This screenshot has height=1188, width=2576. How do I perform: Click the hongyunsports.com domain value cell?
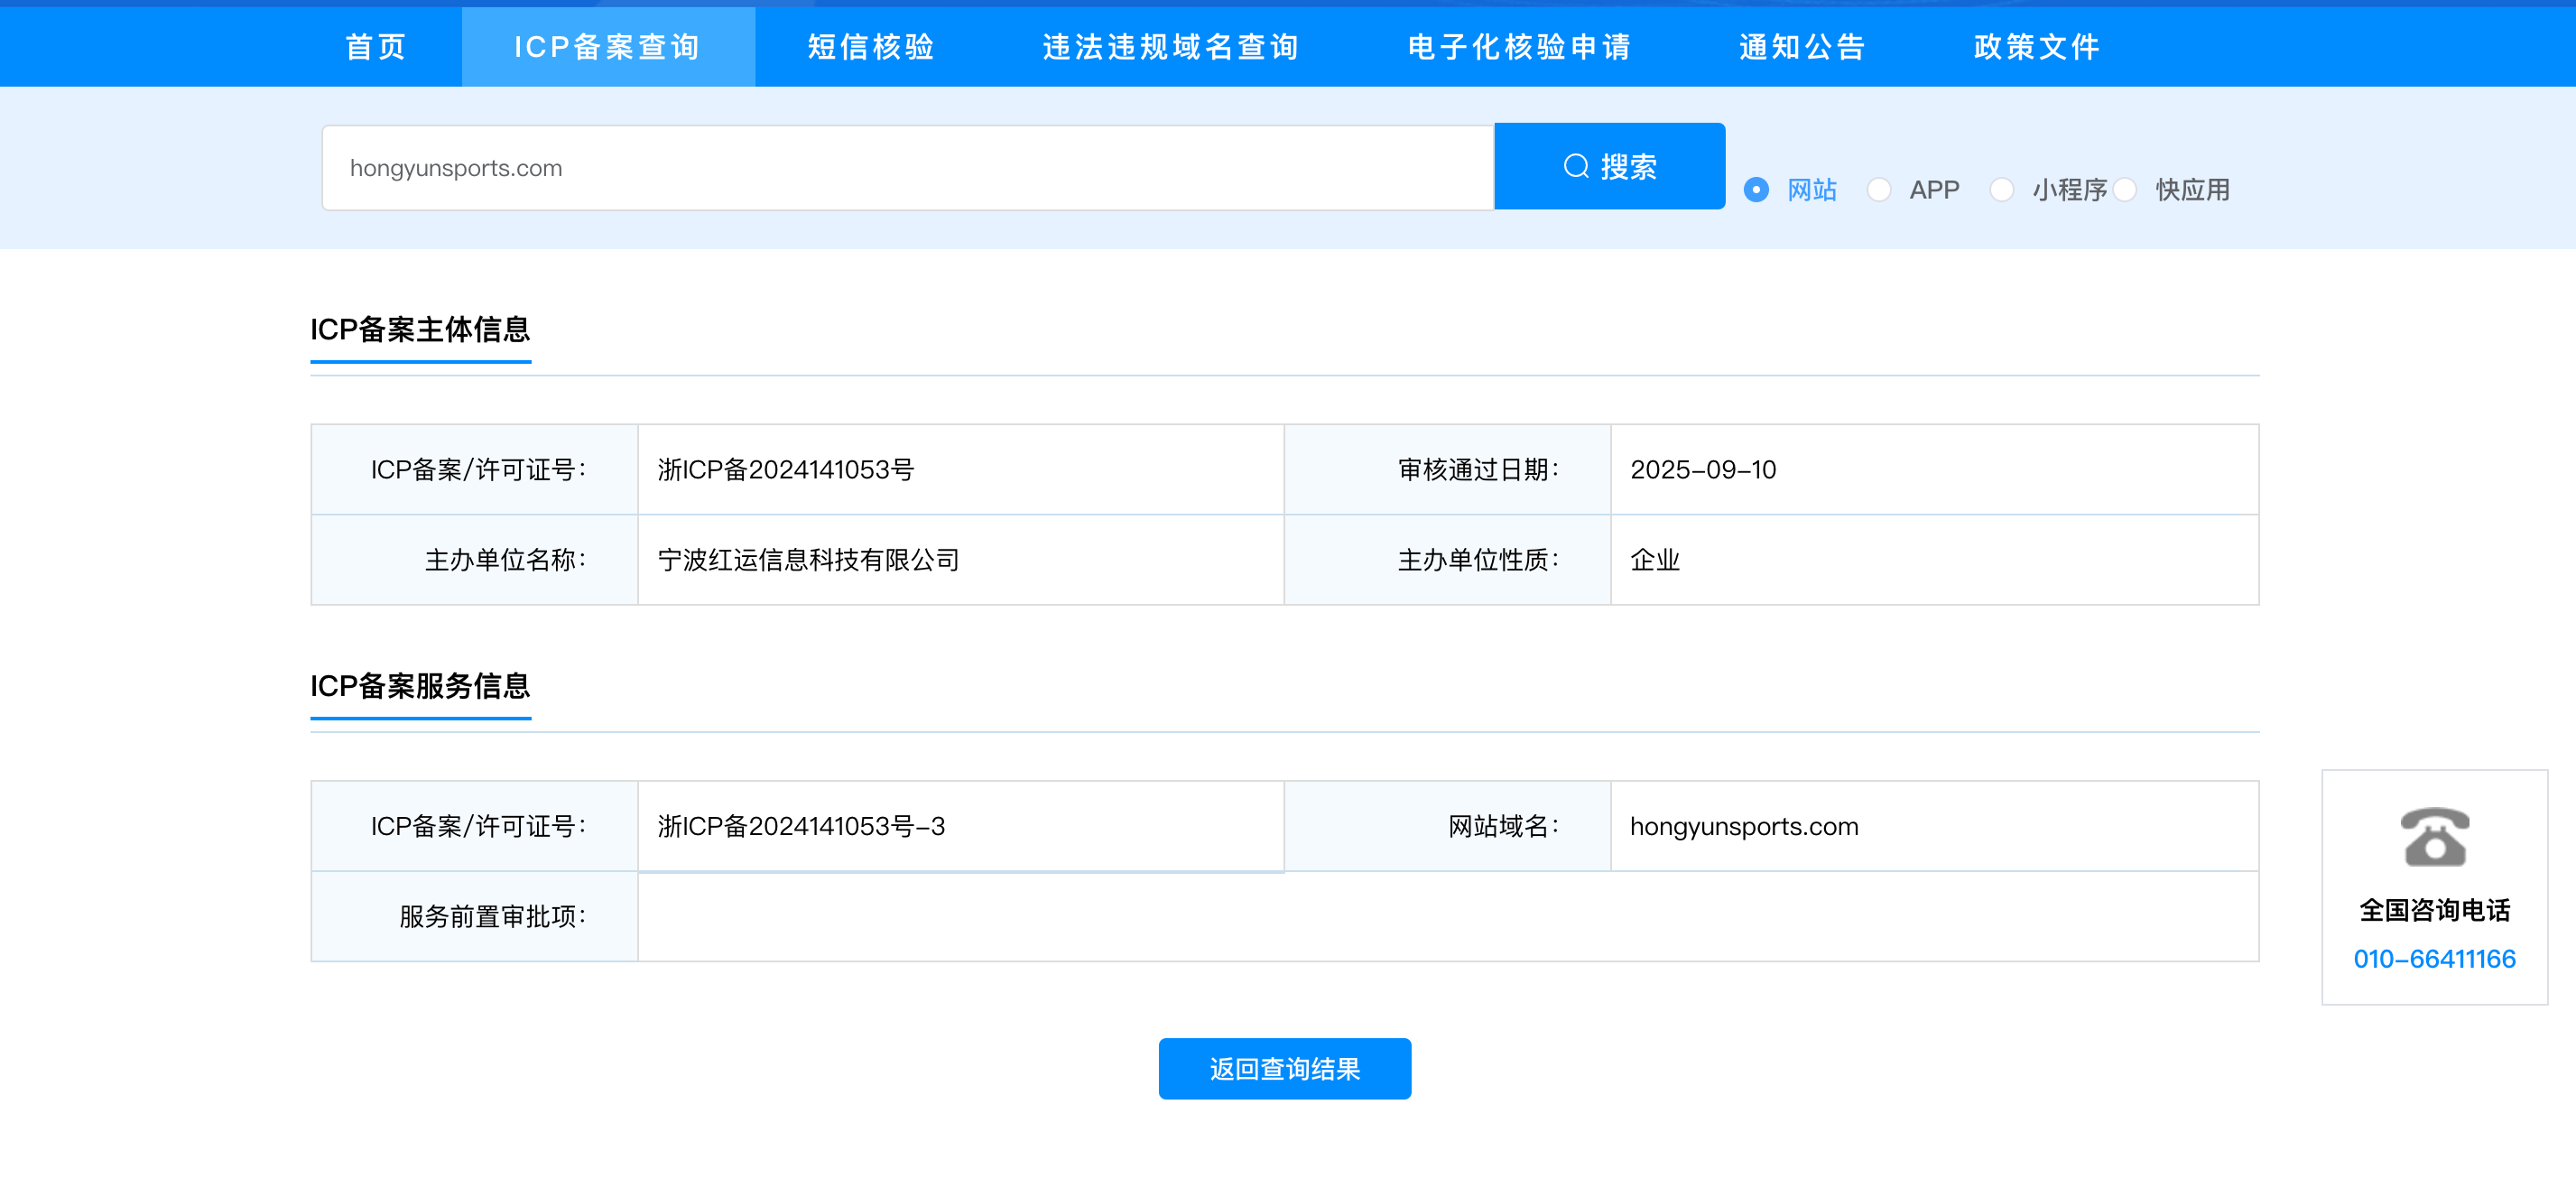point(1743,826)
